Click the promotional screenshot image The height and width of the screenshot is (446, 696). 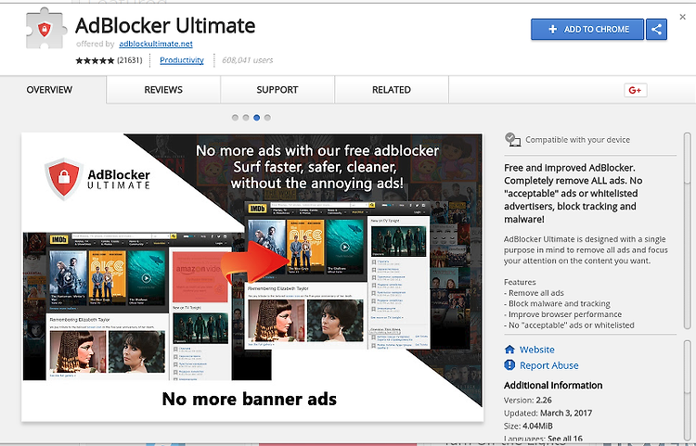point(252,276)
